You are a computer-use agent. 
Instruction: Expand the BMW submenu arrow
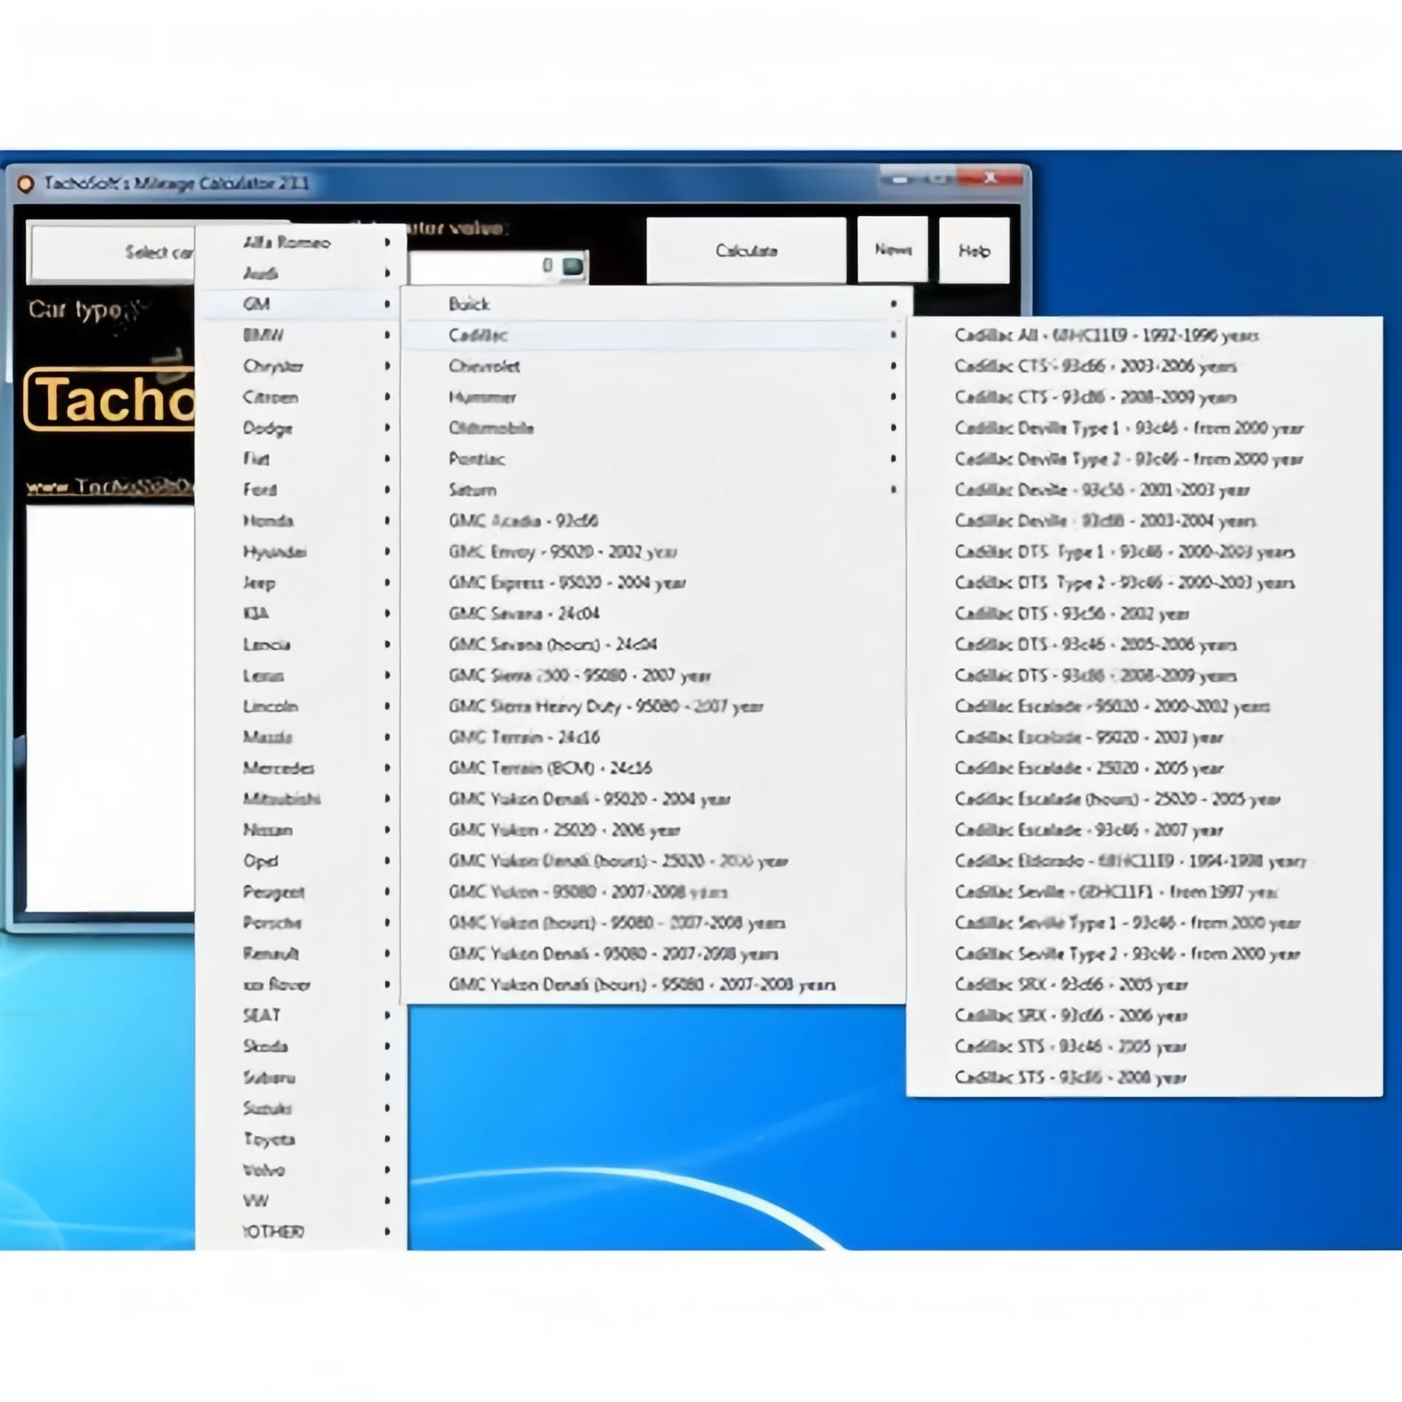click(387, 336)
